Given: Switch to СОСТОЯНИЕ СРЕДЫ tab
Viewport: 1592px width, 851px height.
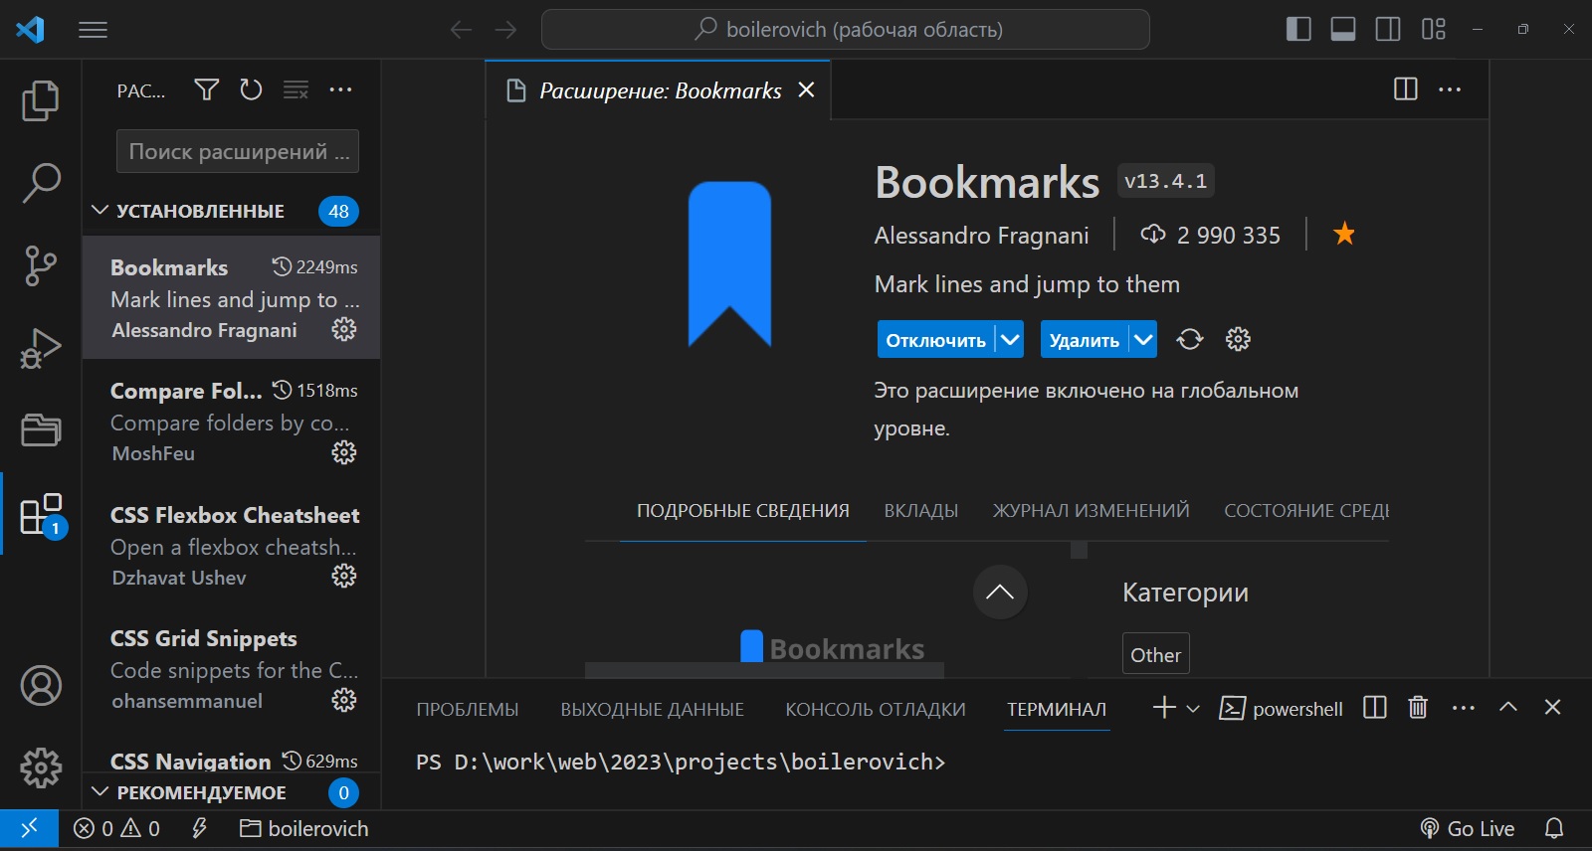Looking at the screenshot, I should click(x=1306, y=511).
